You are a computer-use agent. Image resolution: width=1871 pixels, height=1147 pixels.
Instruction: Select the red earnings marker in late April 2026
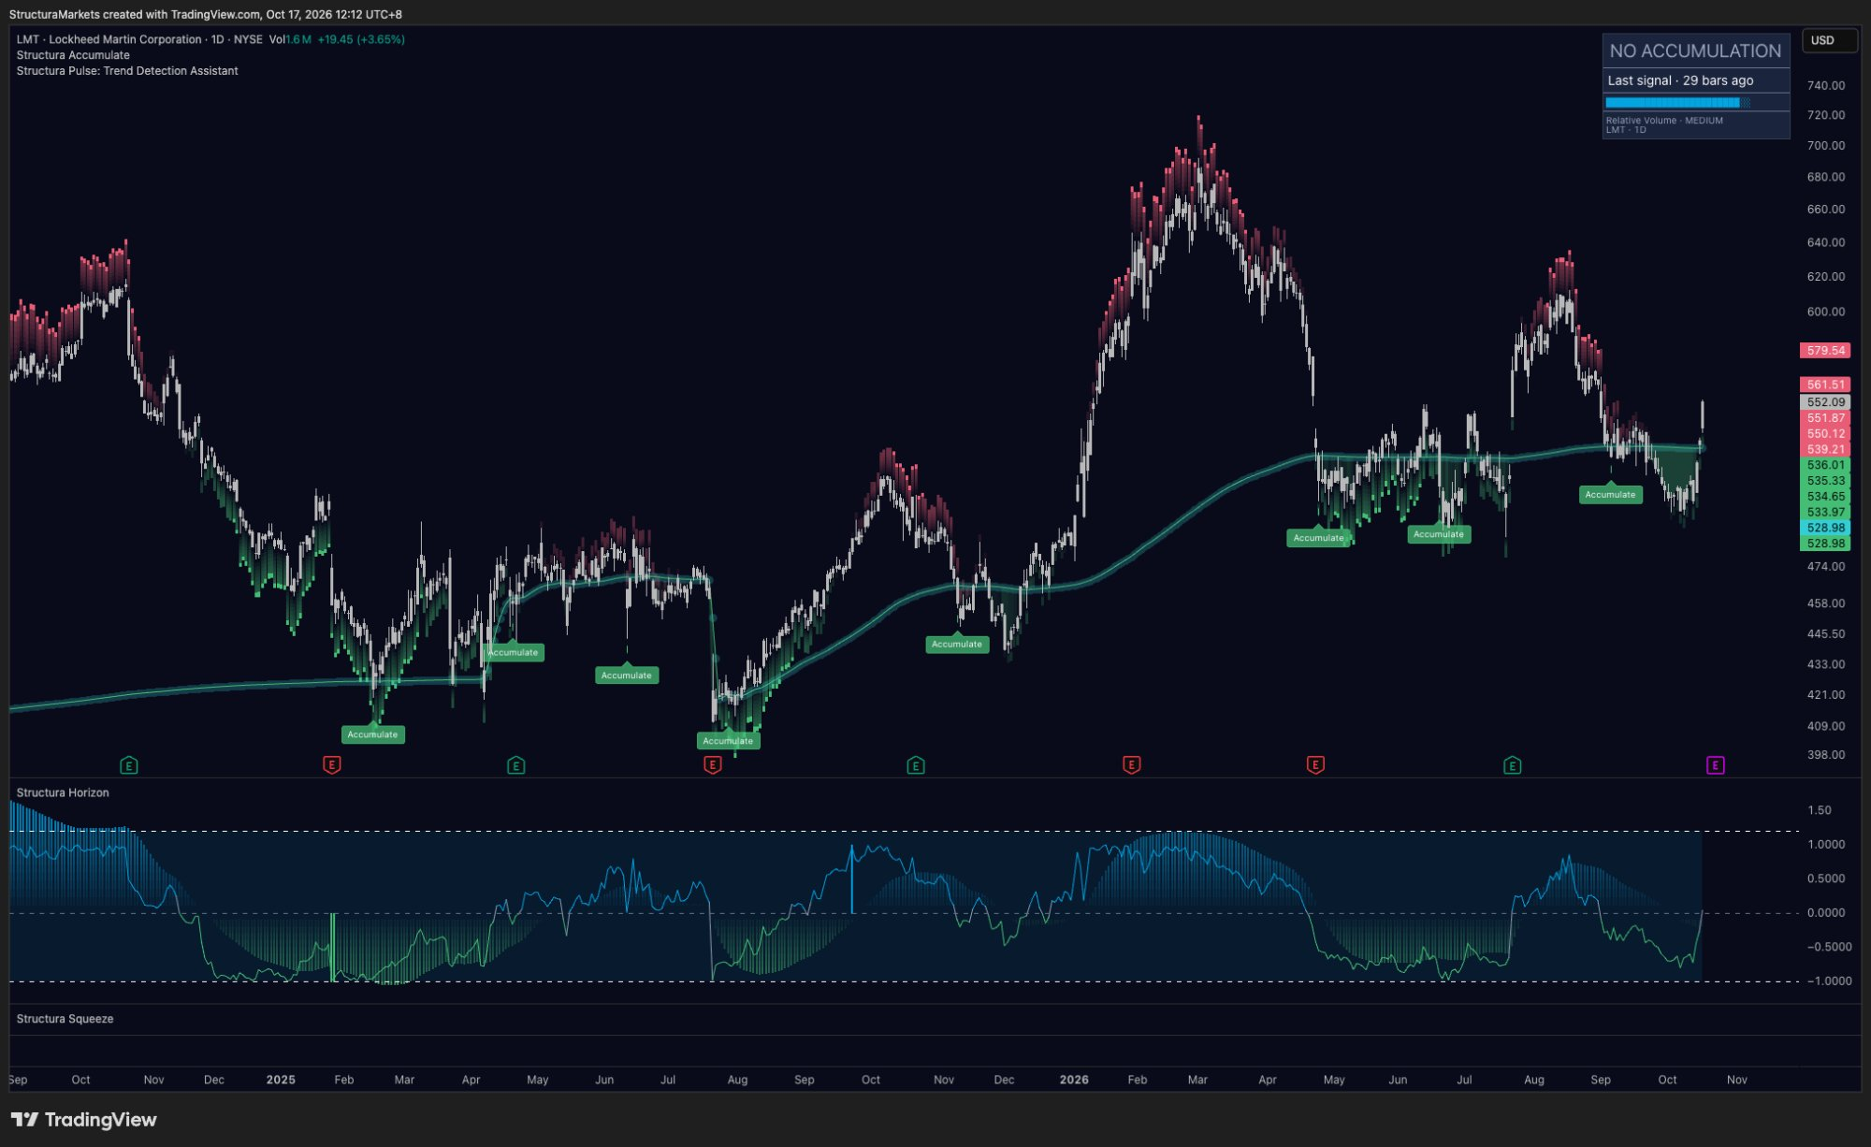1315,765
